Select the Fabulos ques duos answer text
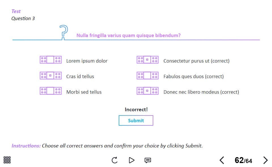 pyautogui.click(x=194, y=76)
